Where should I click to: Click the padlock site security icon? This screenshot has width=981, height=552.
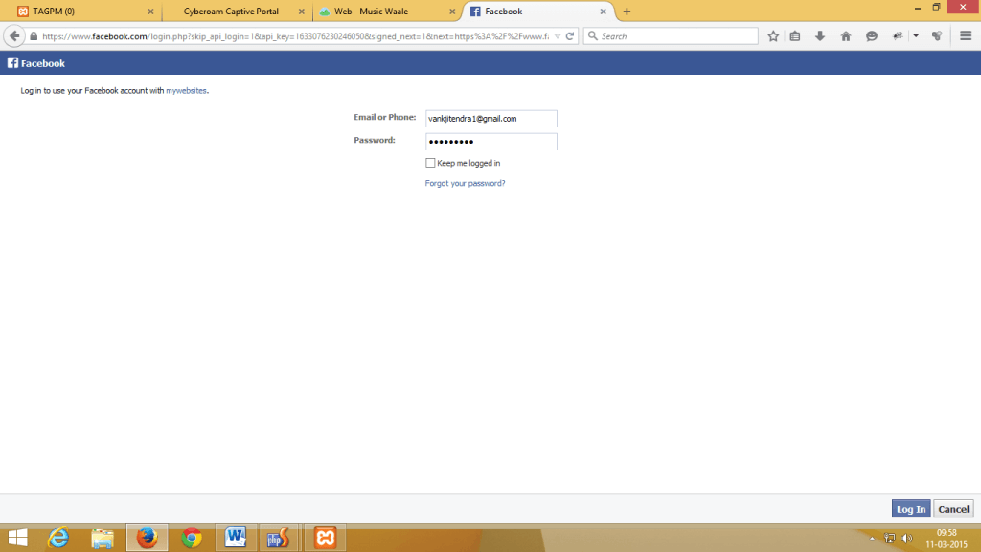(x=34, y=36)
